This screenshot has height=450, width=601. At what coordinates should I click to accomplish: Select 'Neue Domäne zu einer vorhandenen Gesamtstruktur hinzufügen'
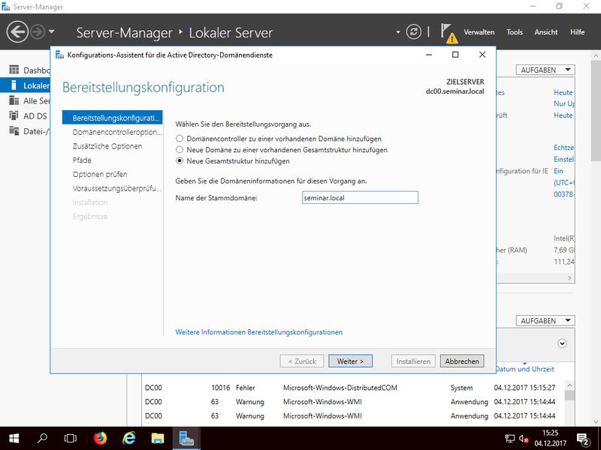(x=179, y=150)
